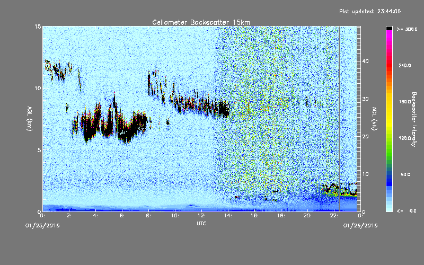Click the 10: hour tick label
424x265 pixels.
[175, 216]
